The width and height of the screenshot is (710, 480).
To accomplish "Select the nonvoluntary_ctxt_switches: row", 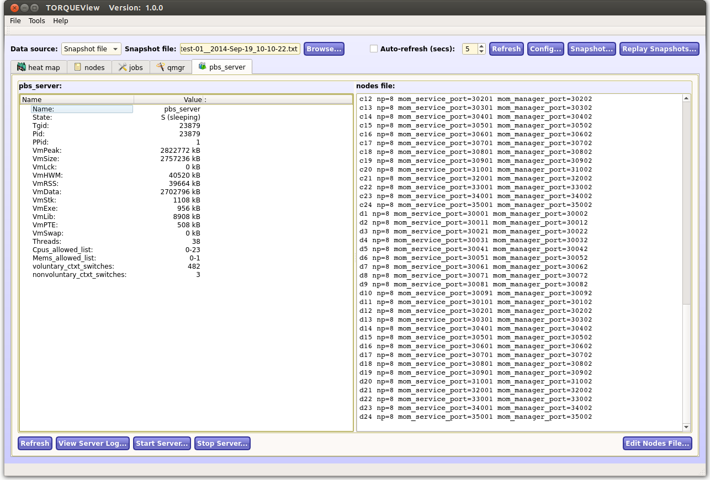I will 187,275.
